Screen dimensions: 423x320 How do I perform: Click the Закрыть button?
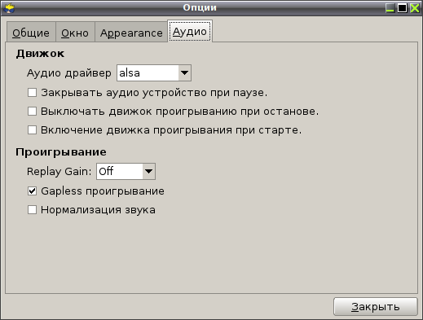(376, 307)
